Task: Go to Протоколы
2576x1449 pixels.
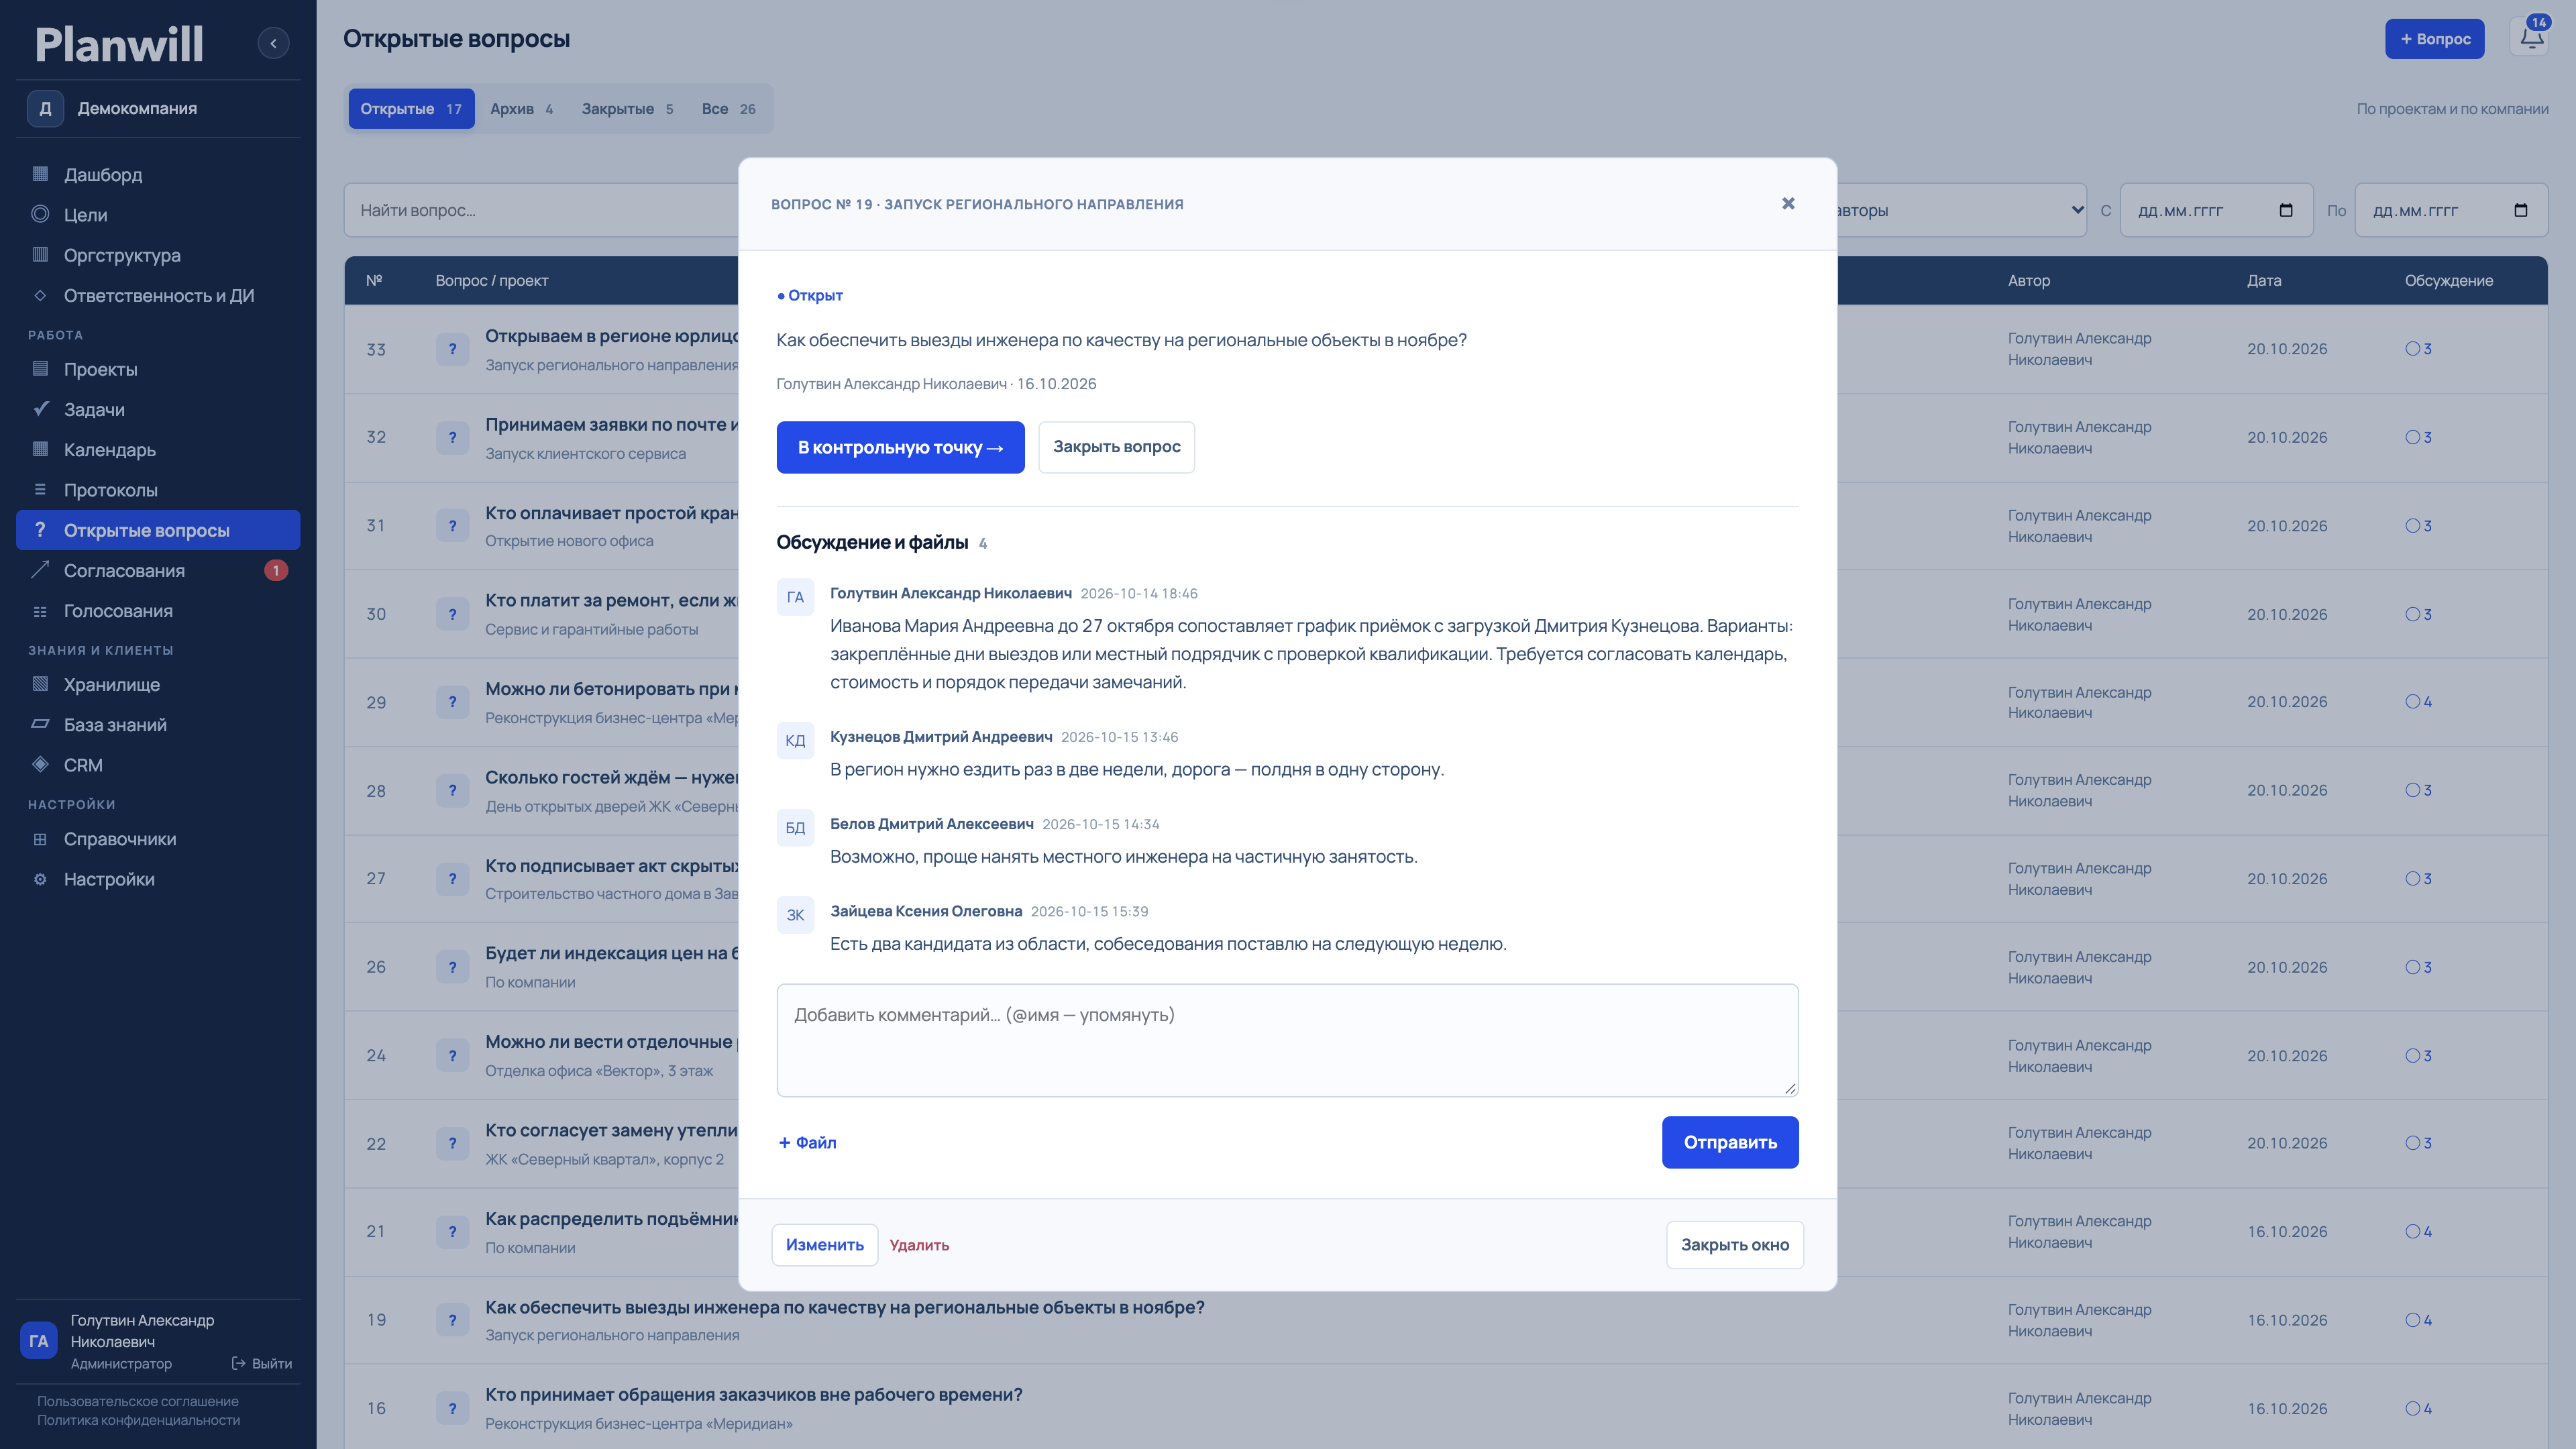Action: [x=159, y=490]
